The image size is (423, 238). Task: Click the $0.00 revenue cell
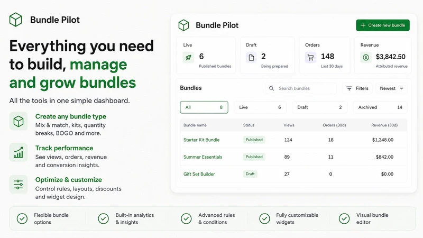[x=388, y=174]
